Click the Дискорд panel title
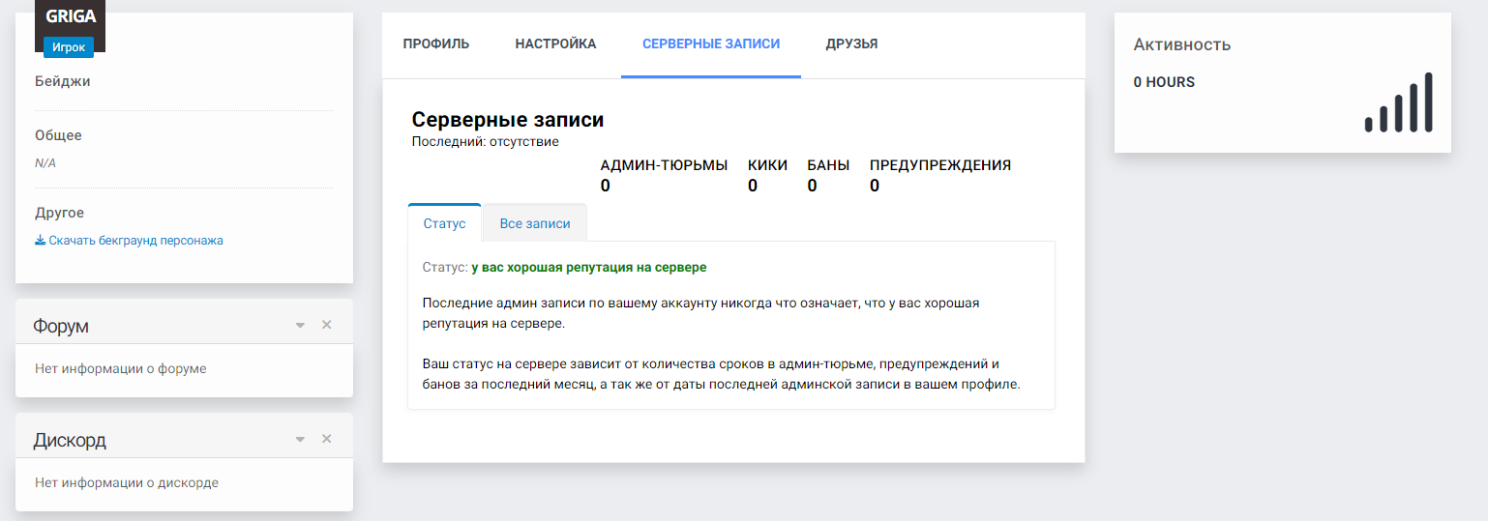The image size is (1488, 521). [70, 440]
